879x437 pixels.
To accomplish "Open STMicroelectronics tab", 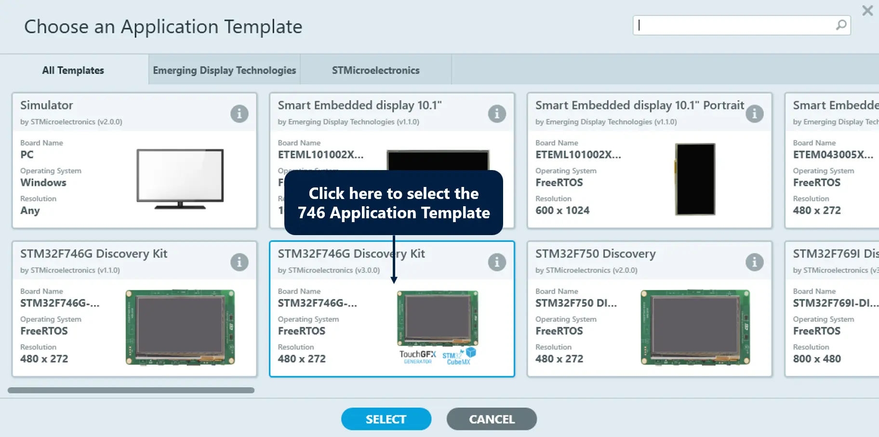I will 376,70.
